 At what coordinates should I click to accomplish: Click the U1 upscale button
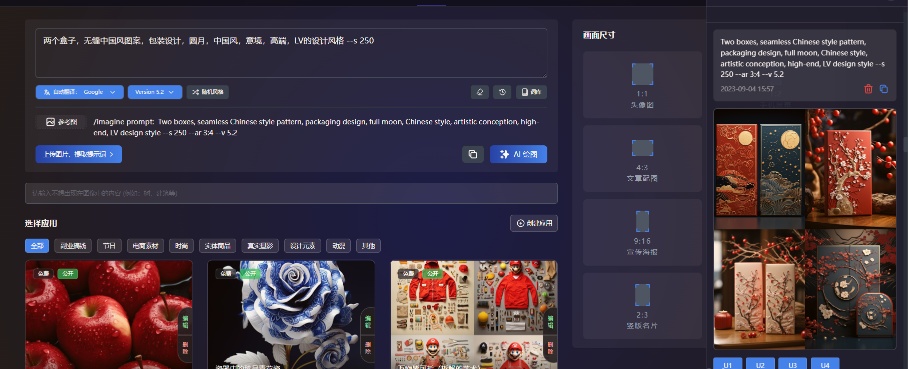(x=727, y=365)
